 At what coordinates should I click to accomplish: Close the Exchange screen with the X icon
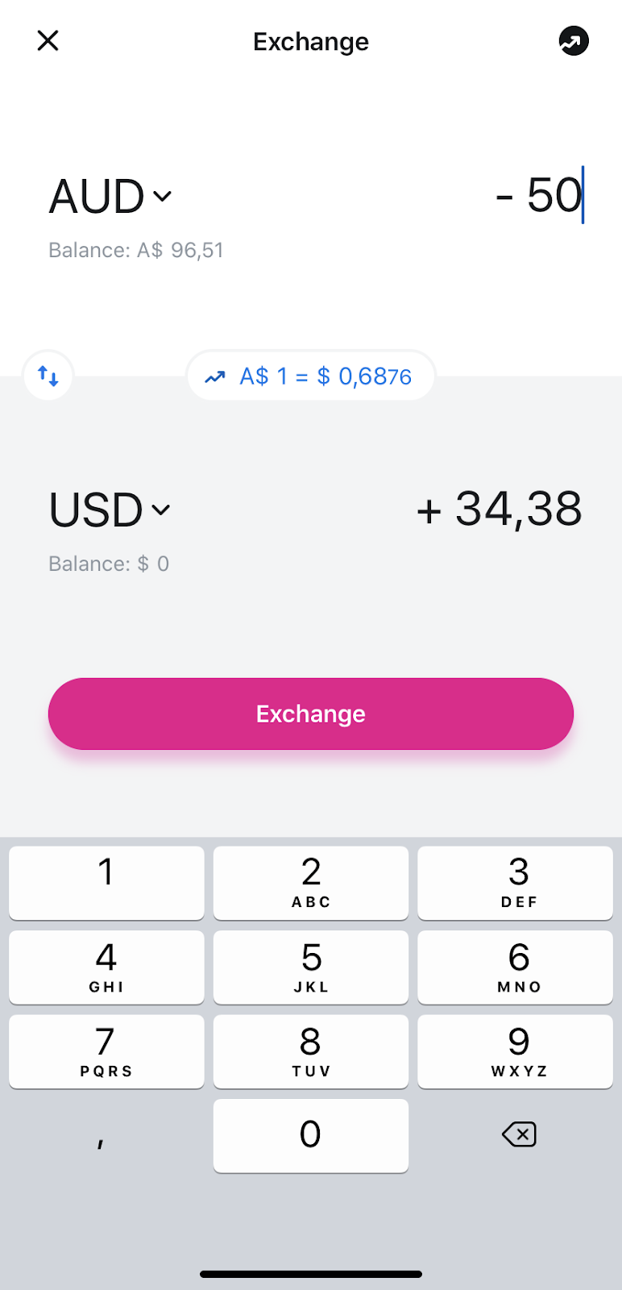click(48, 40)
